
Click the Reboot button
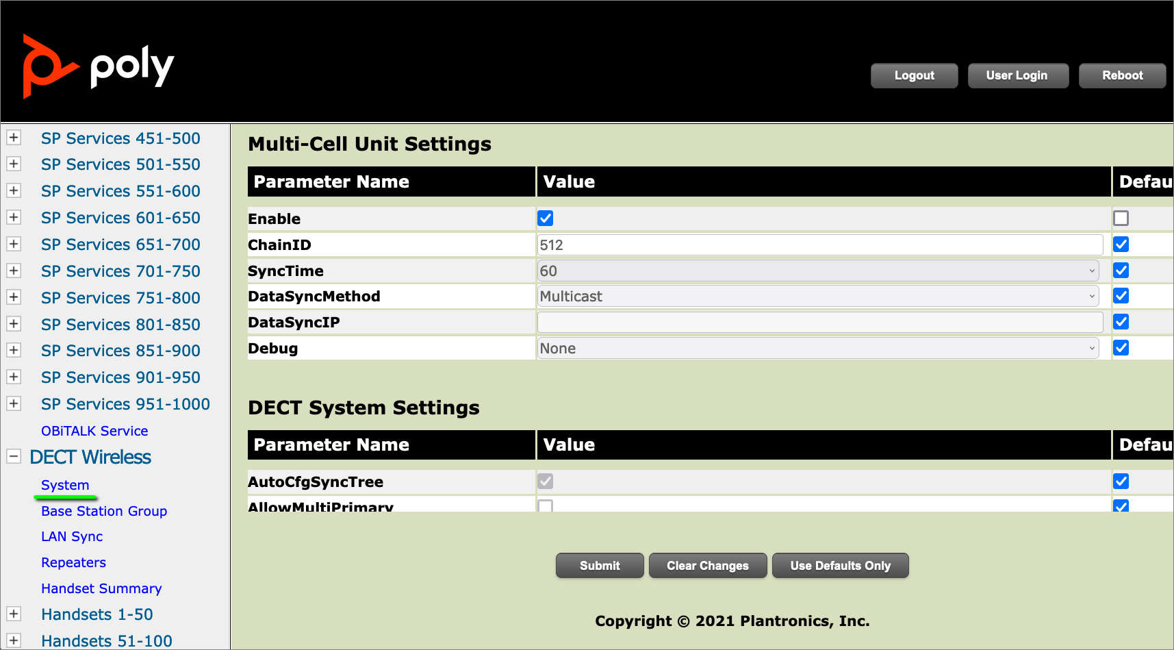(x=1122, y=75)
